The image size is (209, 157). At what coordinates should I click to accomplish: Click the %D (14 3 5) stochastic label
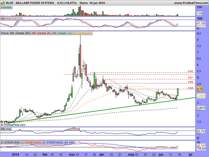tap(14, 19)
